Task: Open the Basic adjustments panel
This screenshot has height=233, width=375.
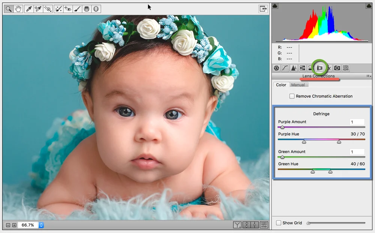Action: tap(277, 68)
